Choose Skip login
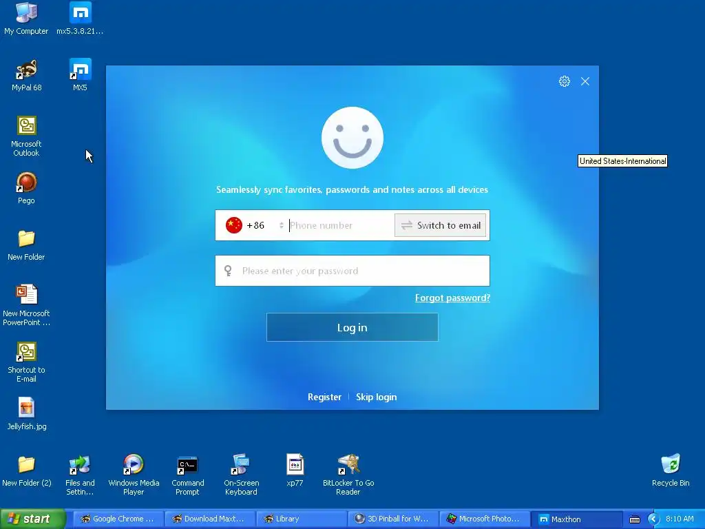705x529 pixels. (377, 397)
